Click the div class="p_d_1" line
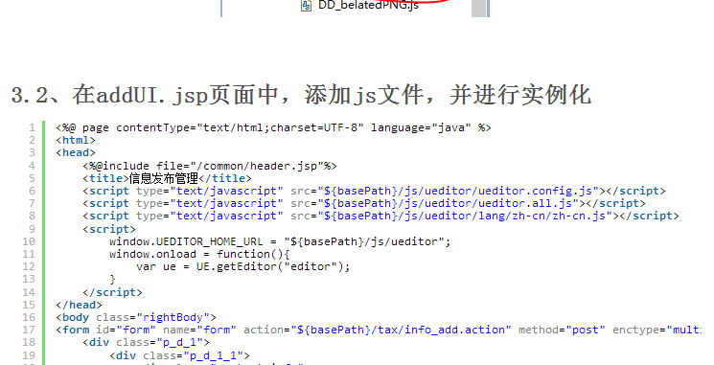 (147, 342)
